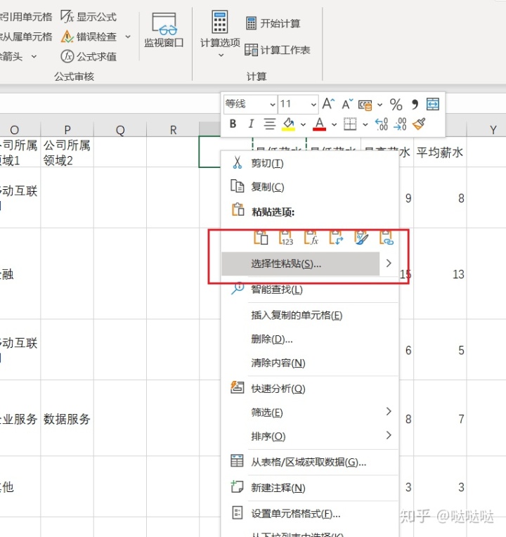The height and width of the screenshot is (537, 506).
Task: Click the accounting number format icon
Action: pos(365,105)
